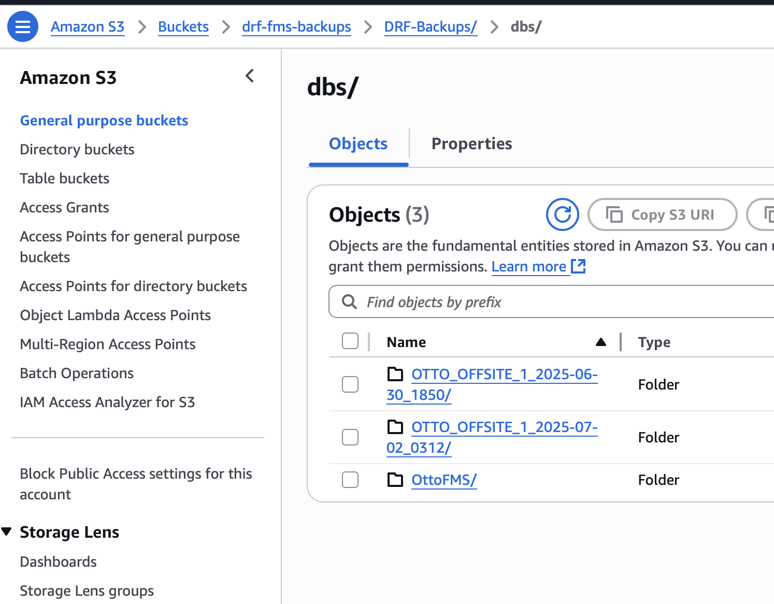The width and height of the screenshot is (774, 604).
Task: Collapse the Storage Lens section triangle
Action: pos(7,531)
